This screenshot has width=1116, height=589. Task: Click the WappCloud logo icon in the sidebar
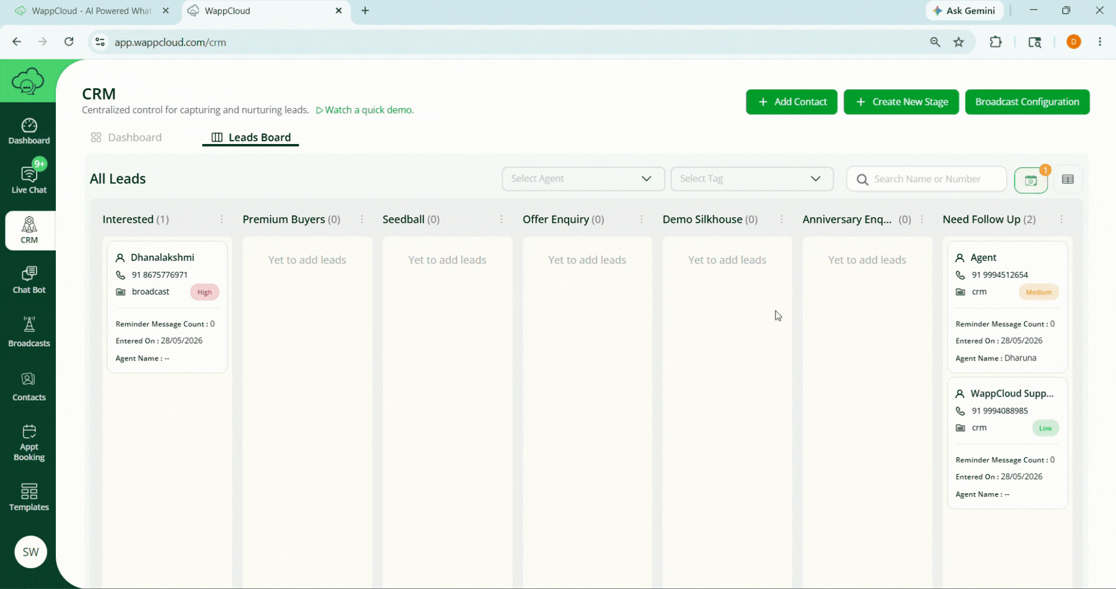[28, 81]
